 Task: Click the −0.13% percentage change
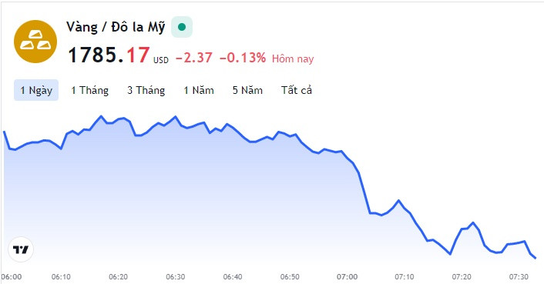click(243, 58)
